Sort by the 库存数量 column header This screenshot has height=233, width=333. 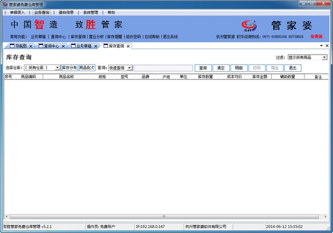(205, 77)
